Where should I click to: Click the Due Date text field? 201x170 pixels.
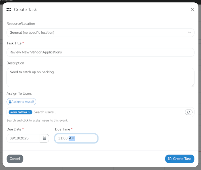coord(23,138)
